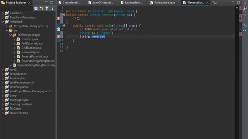Click the src source folder icon
248x139 pixels.
pyautogui.click(x=10, y=31)
